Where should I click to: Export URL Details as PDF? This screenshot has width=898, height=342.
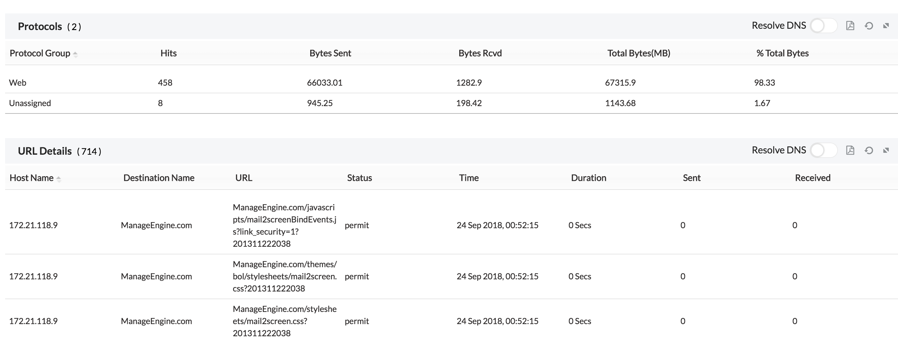pos(851,150)
